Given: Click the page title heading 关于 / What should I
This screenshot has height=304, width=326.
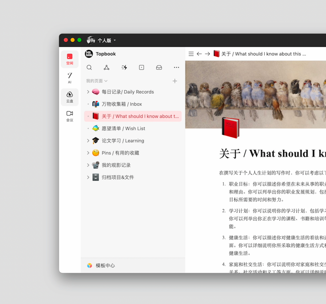Looking at the screenshot, I should pos(273,154).
